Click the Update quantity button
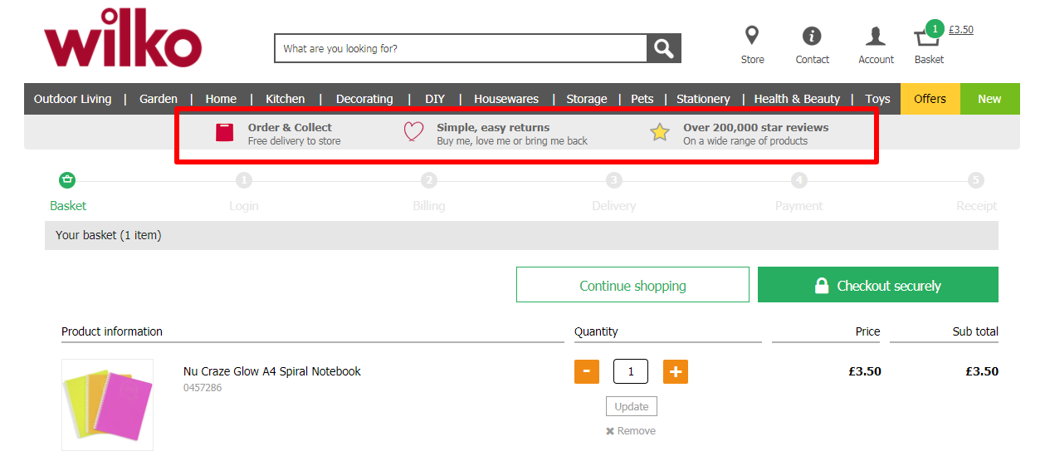Viewport: 1045px width, 466px height. [632, 406]
